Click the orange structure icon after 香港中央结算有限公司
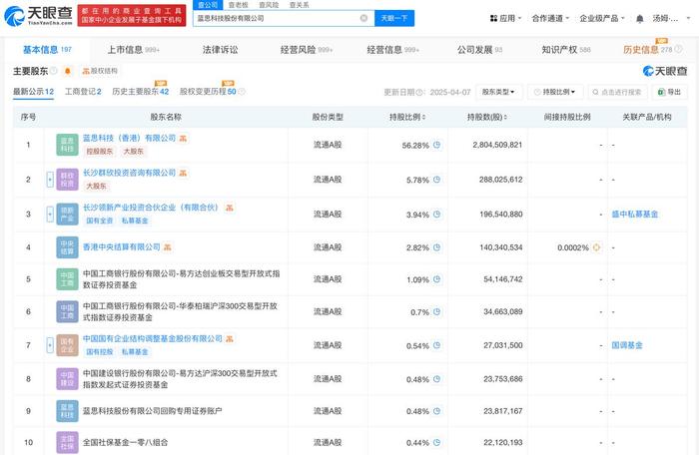The image size is (699, 455). tap(168, 246)
